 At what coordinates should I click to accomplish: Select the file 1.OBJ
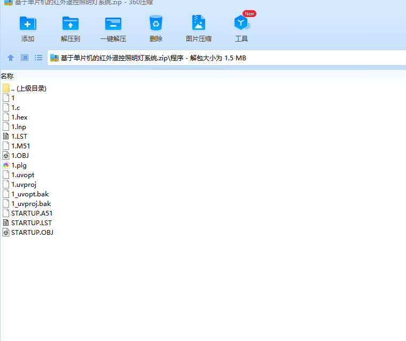[x=15, y=155]
